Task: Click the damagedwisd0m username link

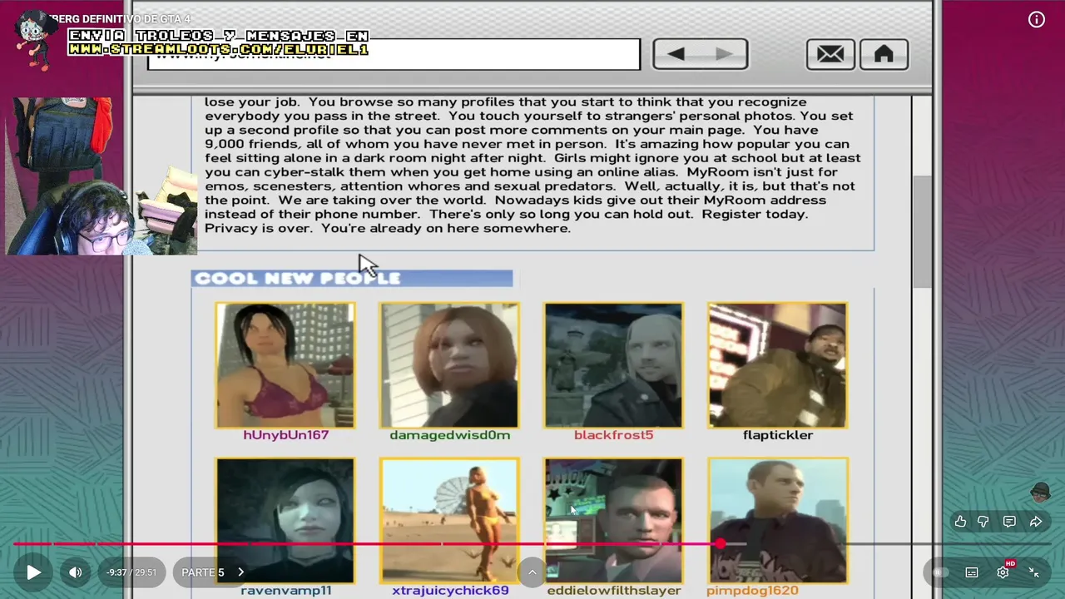Action: click(449, 435)
